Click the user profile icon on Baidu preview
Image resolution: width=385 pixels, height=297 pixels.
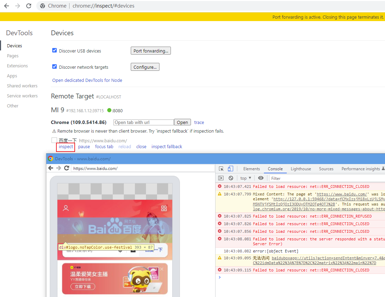[x=66, y=208]
